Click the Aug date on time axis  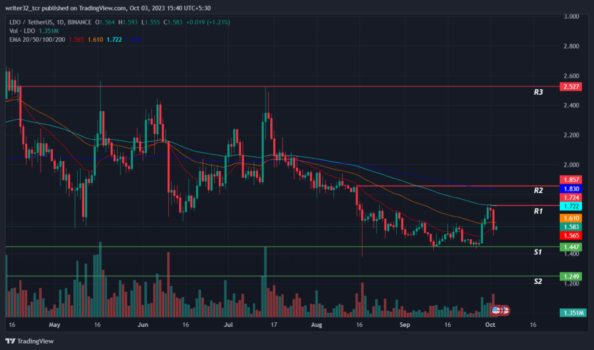[316, 324]
